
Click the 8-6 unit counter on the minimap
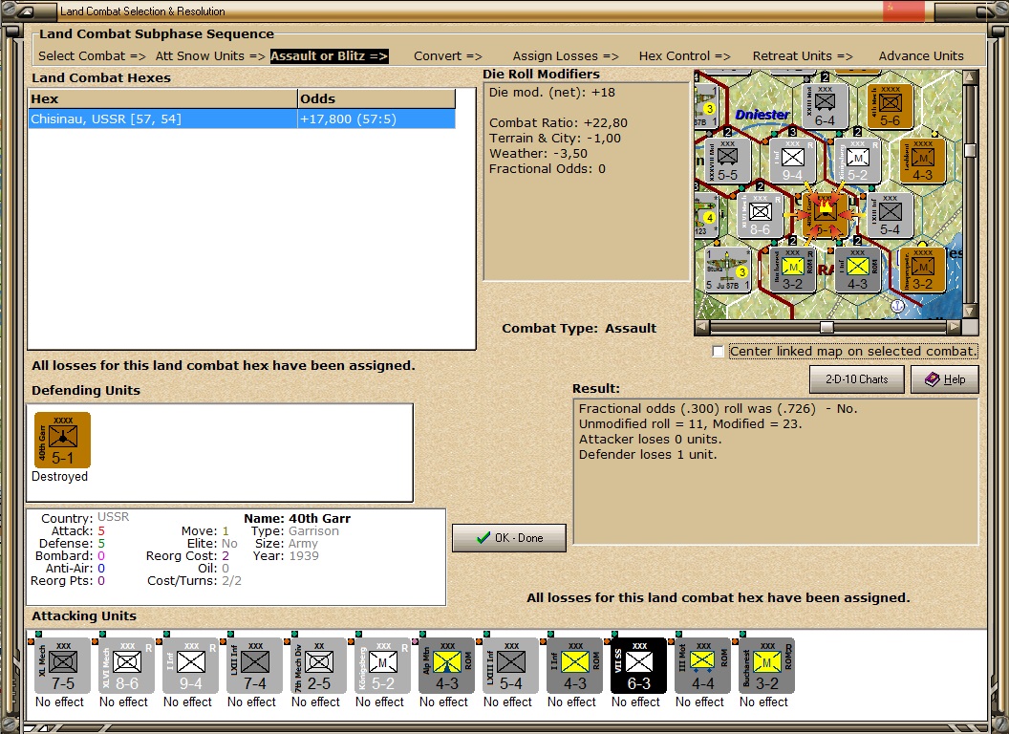tap(760, 216)
